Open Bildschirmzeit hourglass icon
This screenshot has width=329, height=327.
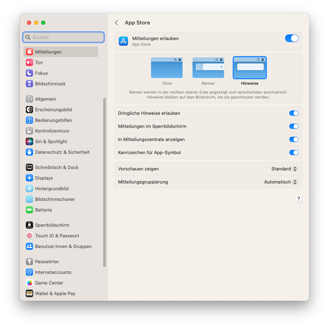[x=29, y=84]
